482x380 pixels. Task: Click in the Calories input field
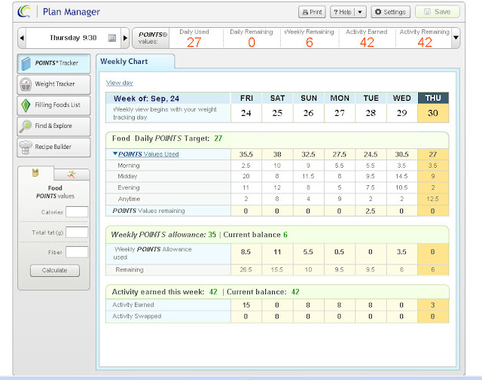(x=77, y=212)
